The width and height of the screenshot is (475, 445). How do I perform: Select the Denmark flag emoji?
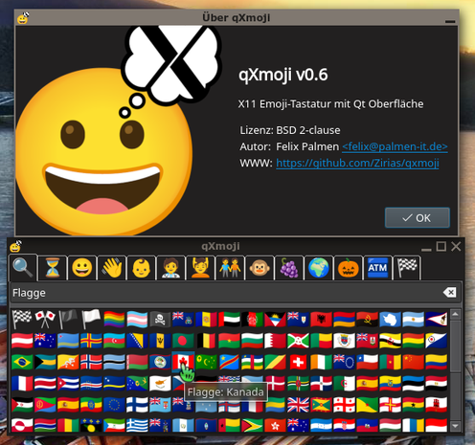pyautogui.click(x=275, y=383)
